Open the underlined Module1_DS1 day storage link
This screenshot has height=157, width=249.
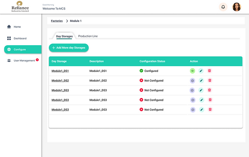(x=60, y=71)
